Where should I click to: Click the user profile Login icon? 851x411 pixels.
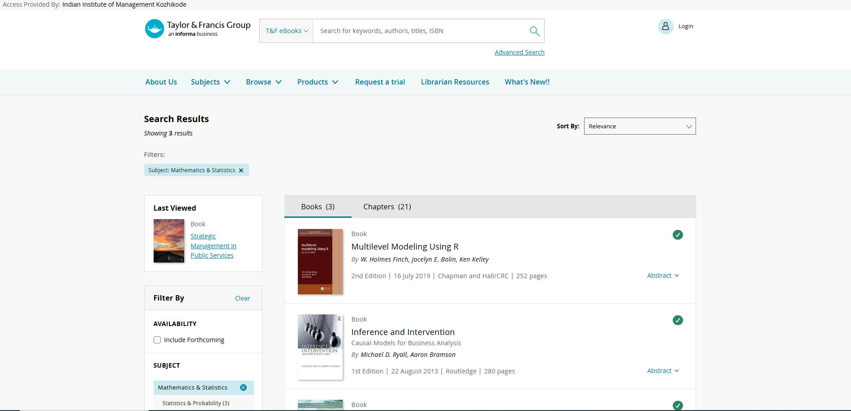coord(666,26)
